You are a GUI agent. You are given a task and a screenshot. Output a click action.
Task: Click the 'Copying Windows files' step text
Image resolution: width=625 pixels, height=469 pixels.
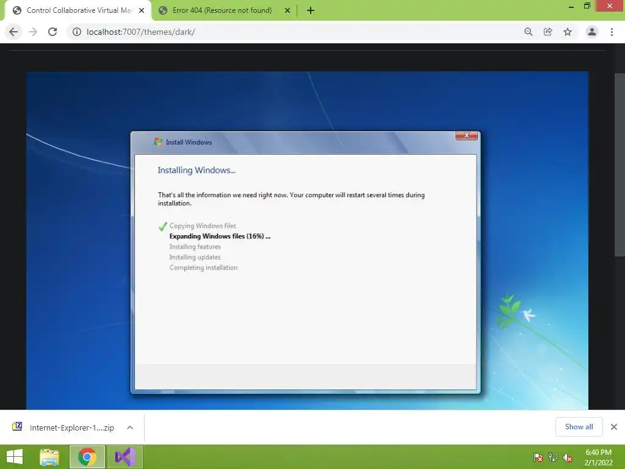click(203, 226)
